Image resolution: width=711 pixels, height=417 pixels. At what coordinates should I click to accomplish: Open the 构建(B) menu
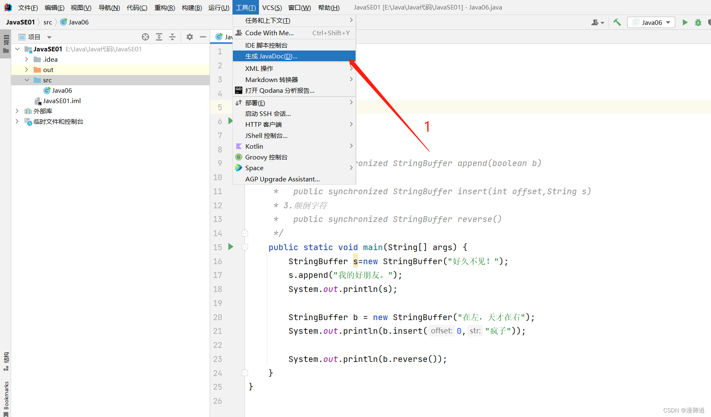coord(192,7)
